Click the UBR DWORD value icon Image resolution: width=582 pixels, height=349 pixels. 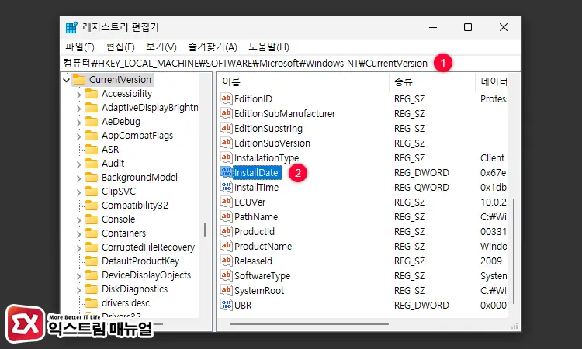tap(227, 305)
